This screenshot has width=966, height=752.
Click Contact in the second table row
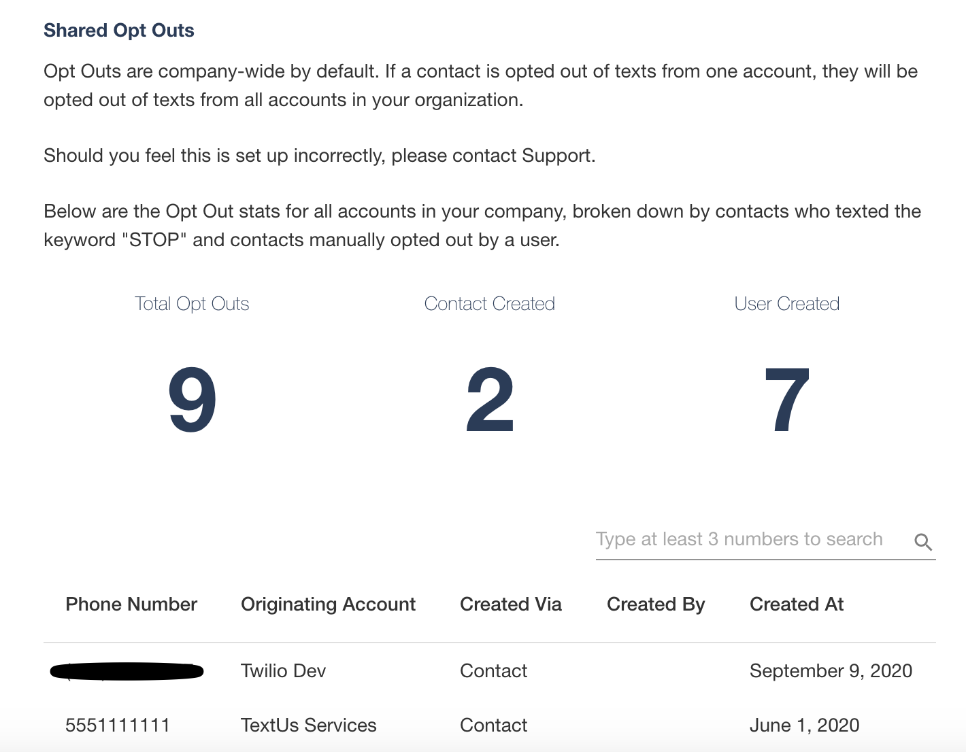[x=494, y=725]
